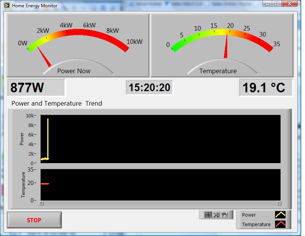Viewport: 305px width, 236px height.
Task: Click the horizontal chart scrollbar track
Action: coord(160,203)
